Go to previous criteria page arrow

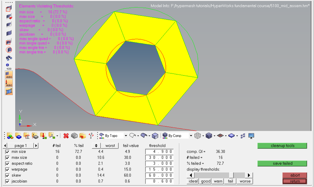pyautogui.click(x=5, y=146)
